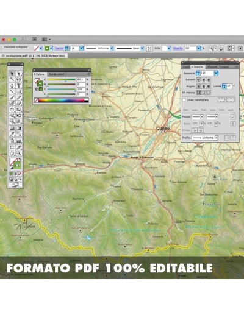The width and height of the screenshot is (244, 315).
Task: Select the black arrow Selection tool
Action: pyautogui.click(x=12, y=73)
